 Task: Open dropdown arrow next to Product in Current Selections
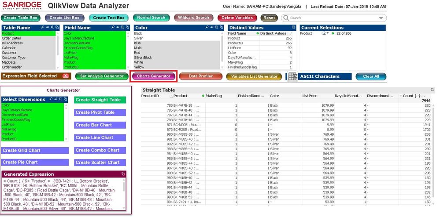(328, 33)
